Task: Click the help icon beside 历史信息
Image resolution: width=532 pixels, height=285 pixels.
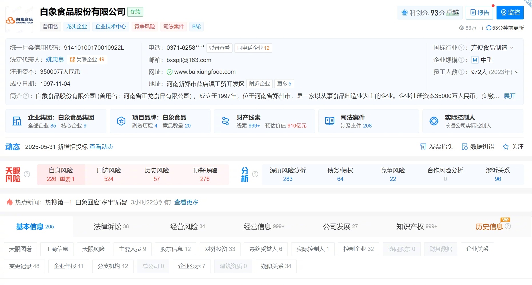Action: pyautogui.click(x=508, y=226)
